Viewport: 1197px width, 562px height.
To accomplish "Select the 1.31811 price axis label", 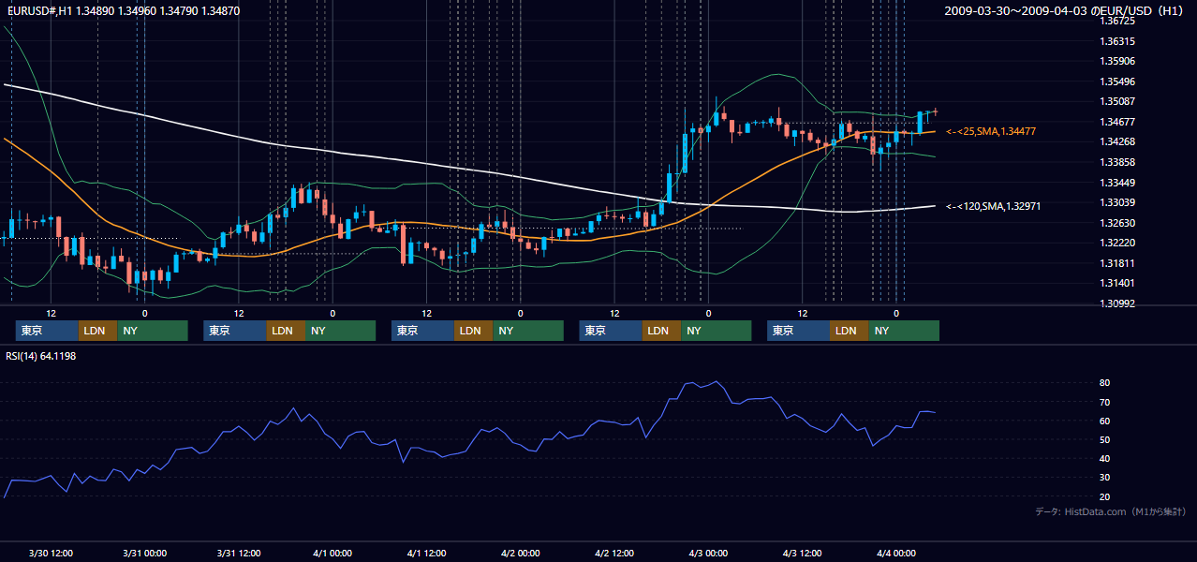I will 1117,263.
